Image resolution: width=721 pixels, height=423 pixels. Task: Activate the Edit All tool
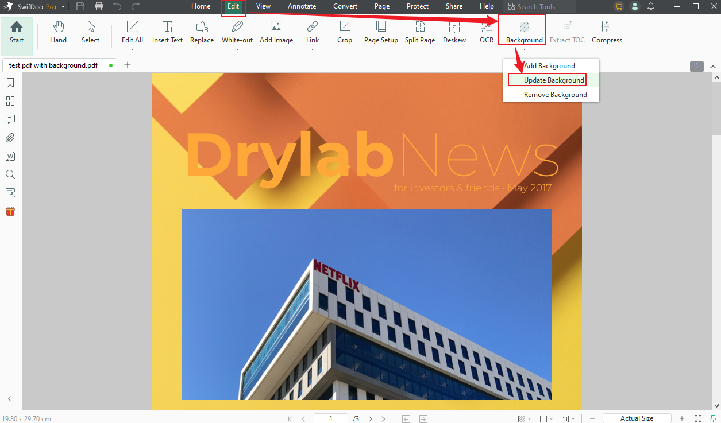pyautogui.click(x=132, y=33)
